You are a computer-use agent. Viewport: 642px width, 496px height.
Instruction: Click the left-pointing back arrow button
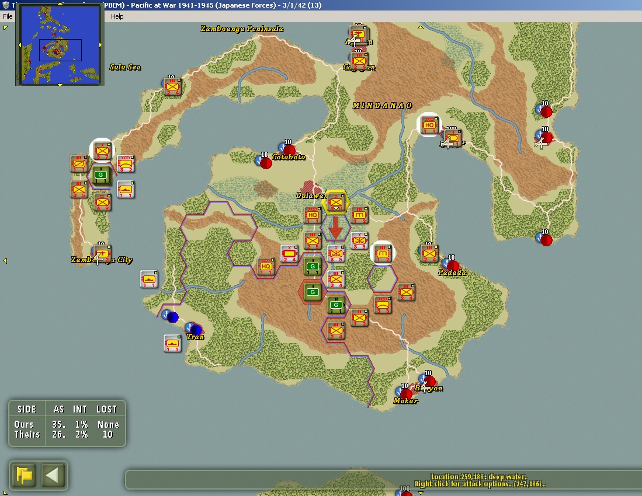coord(53,475)
